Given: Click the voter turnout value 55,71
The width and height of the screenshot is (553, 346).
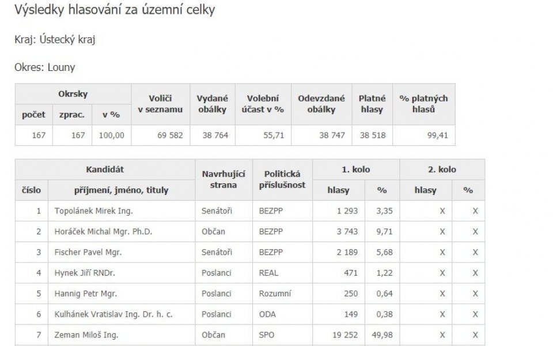Looking at the screenshot, I should click(274, 135).
